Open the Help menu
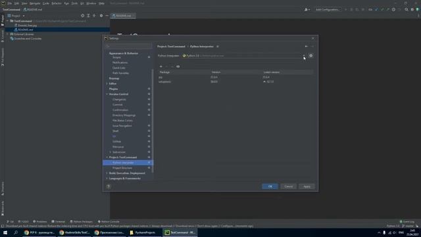The width and height of the screenshot is (421, 237). (x=101, y=3)
